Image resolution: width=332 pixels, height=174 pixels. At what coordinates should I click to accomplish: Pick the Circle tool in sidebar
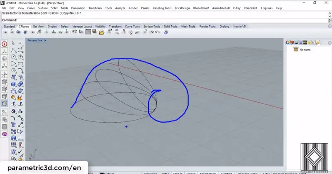(x=13, y=57)
